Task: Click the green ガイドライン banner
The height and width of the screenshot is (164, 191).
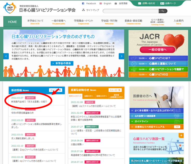Action: [156, 121]
